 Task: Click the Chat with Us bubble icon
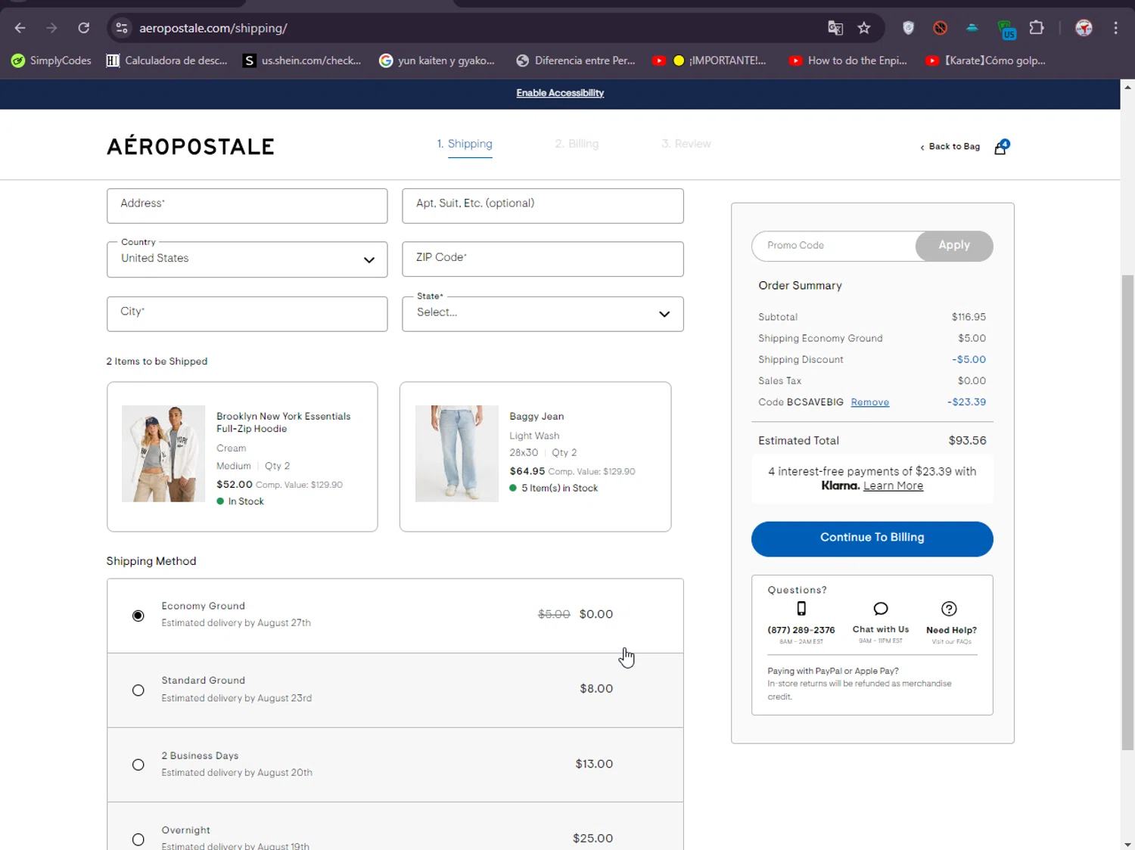tap(881, 609)
